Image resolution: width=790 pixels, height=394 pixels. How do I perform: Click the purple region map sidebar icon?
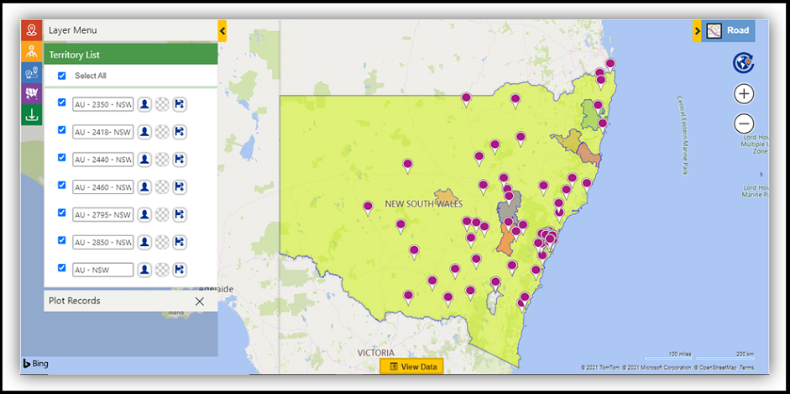tap(32, 93)
